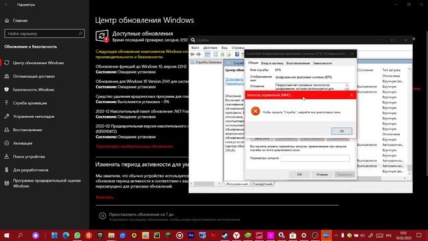The width and height of the screenshot is (428, 241).
Task: Click the export list icon in Services toolbar
Action: [x=229, y=54]
